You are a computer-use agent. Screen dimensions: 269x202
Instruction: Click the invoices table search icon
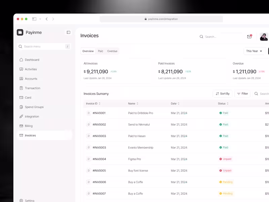pos(256,94)
